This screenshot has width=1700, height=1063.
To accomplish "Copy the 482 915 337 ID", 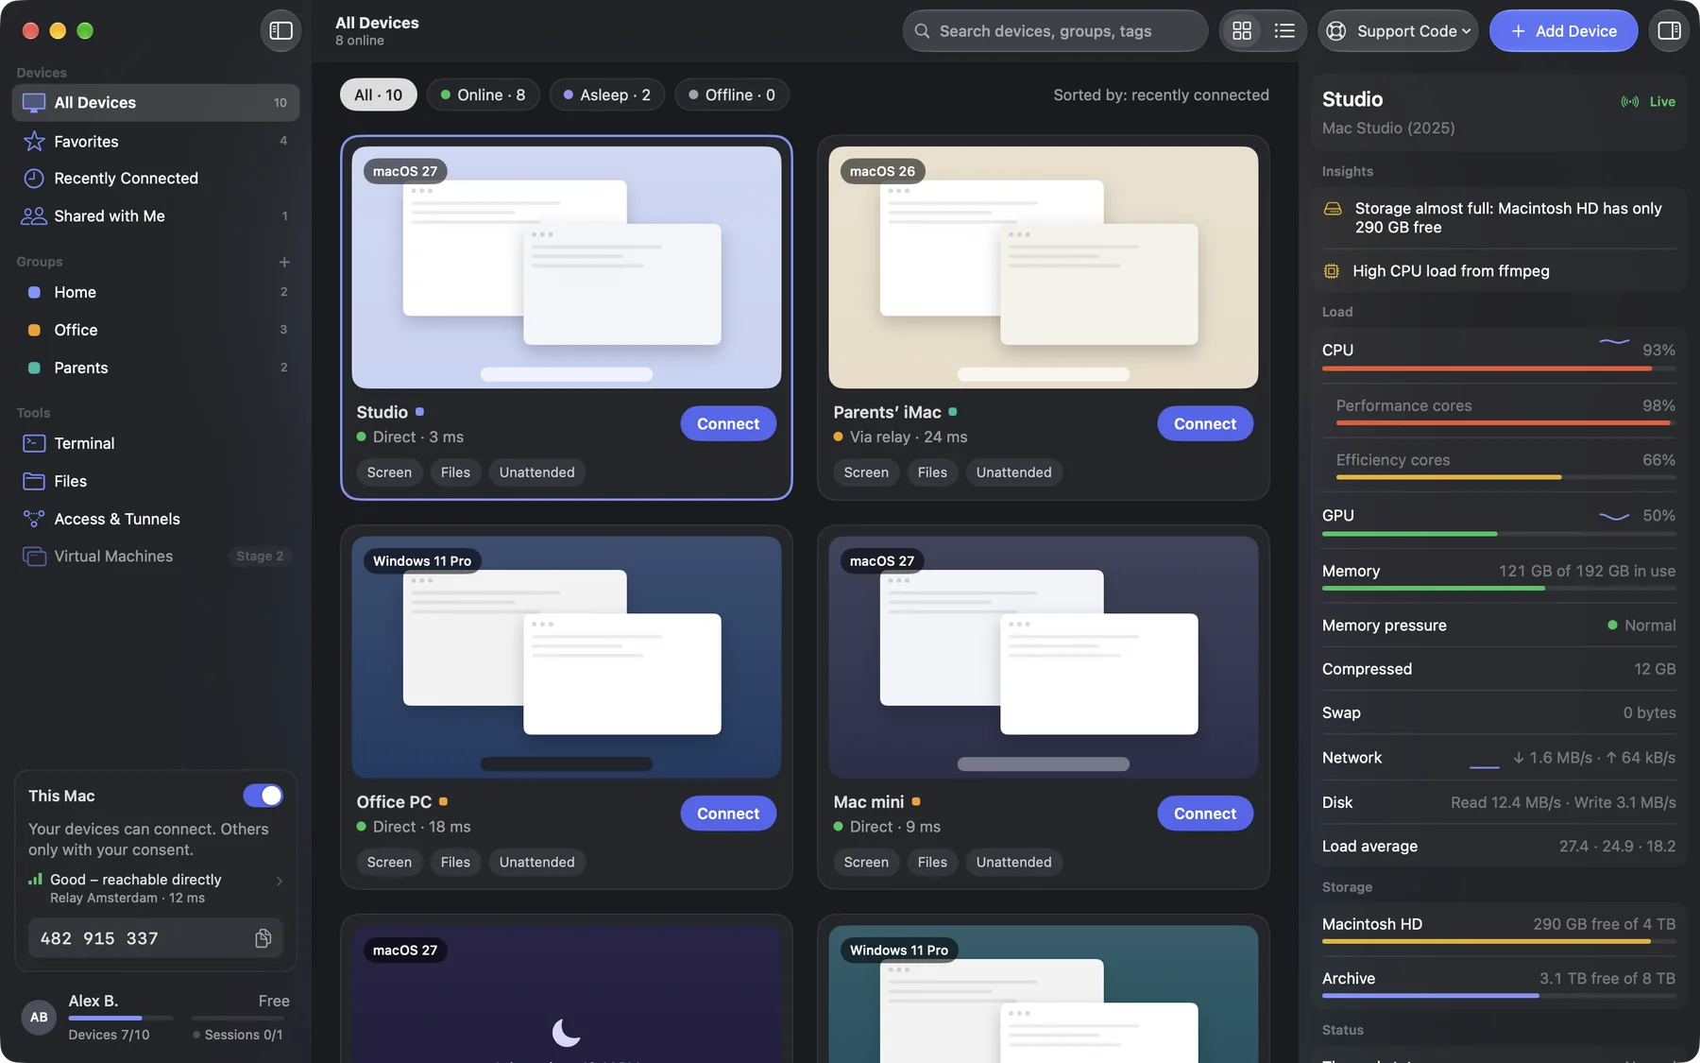I will [x=263, y=937].
